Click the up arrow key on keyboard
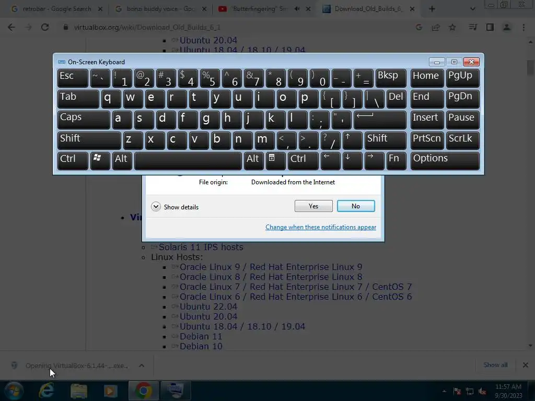Viewport: 535px width, 401px height. [352, 140]
